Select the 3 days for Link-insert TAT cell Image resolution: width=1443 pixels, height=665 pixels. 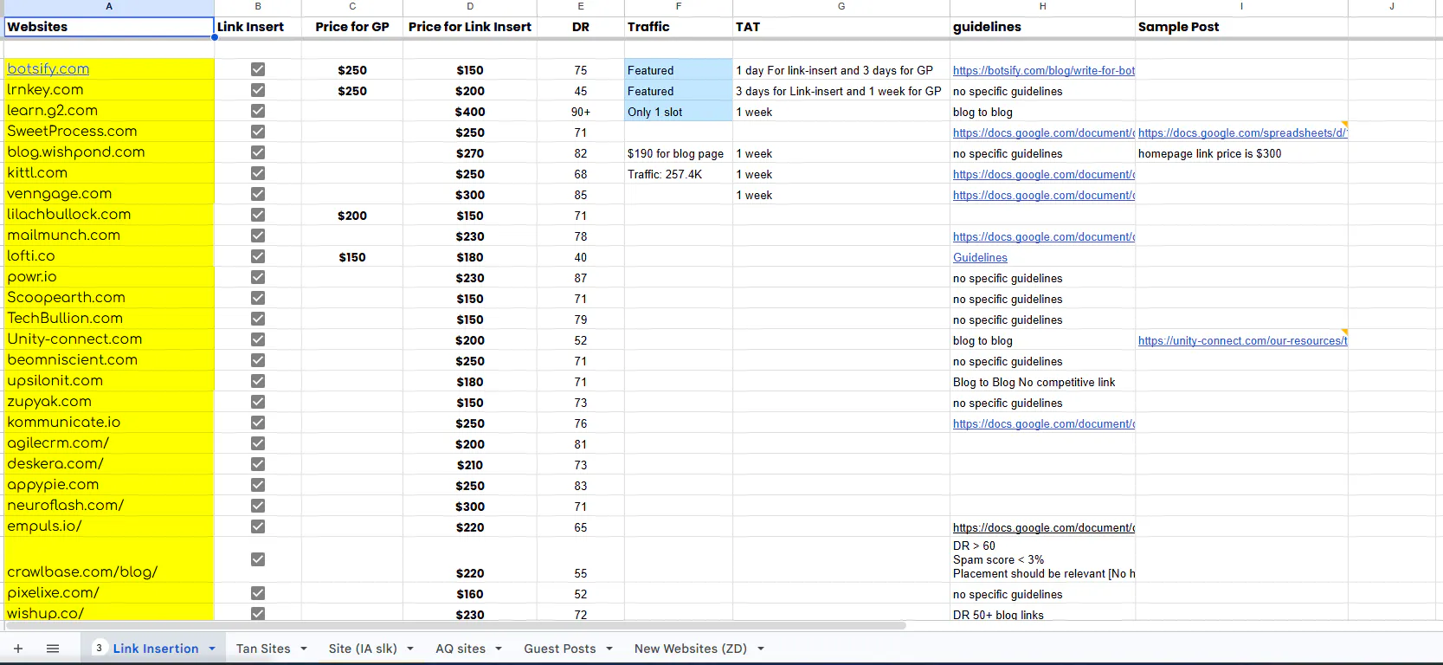(x=841, y=91)
